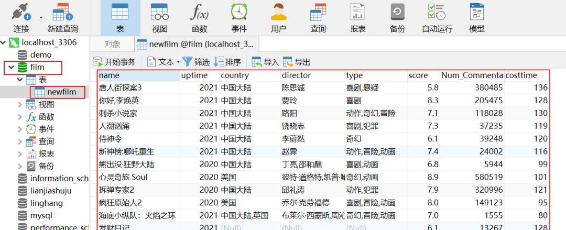Click 开始事务 begin transaction button
The width and height of the screenshot is (566, 230).
pyautogui.click(x=114, y=62)
